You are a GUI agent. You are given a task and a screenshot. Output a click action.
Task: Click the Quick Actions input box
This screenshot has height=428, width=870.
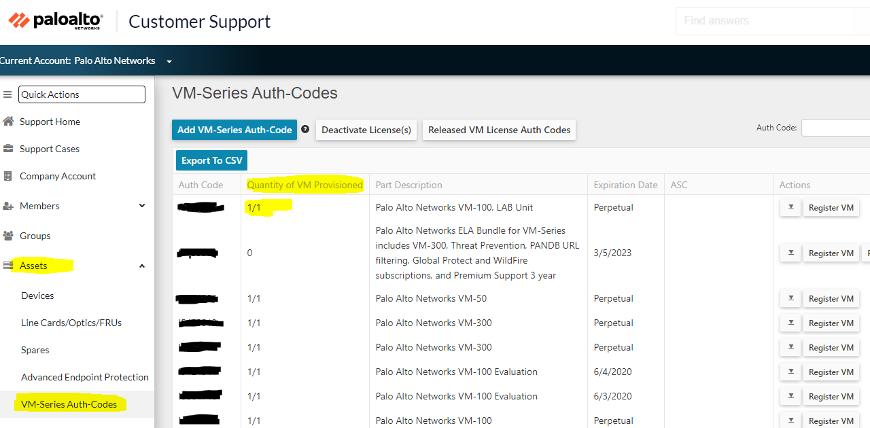coord(82,94)
